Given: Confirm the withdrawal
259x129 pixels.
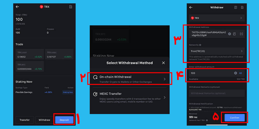Looking at the screenshot, I should [234, 118].
